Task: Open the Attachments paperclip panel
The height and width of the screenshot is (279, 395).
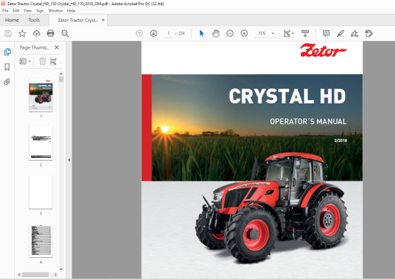Action: coord(7,82)
